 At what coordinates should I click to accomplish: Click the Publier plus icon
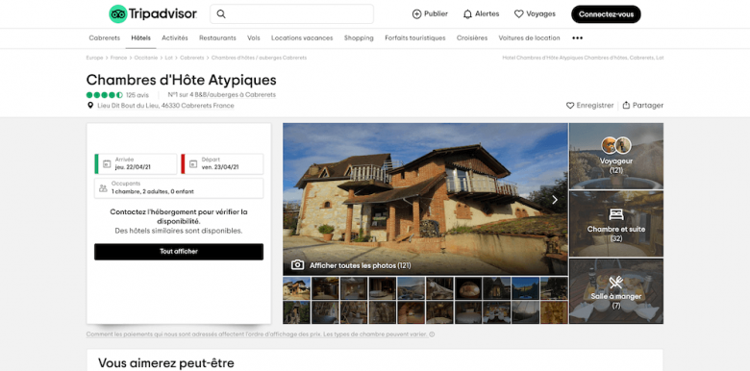pos(416,14)
